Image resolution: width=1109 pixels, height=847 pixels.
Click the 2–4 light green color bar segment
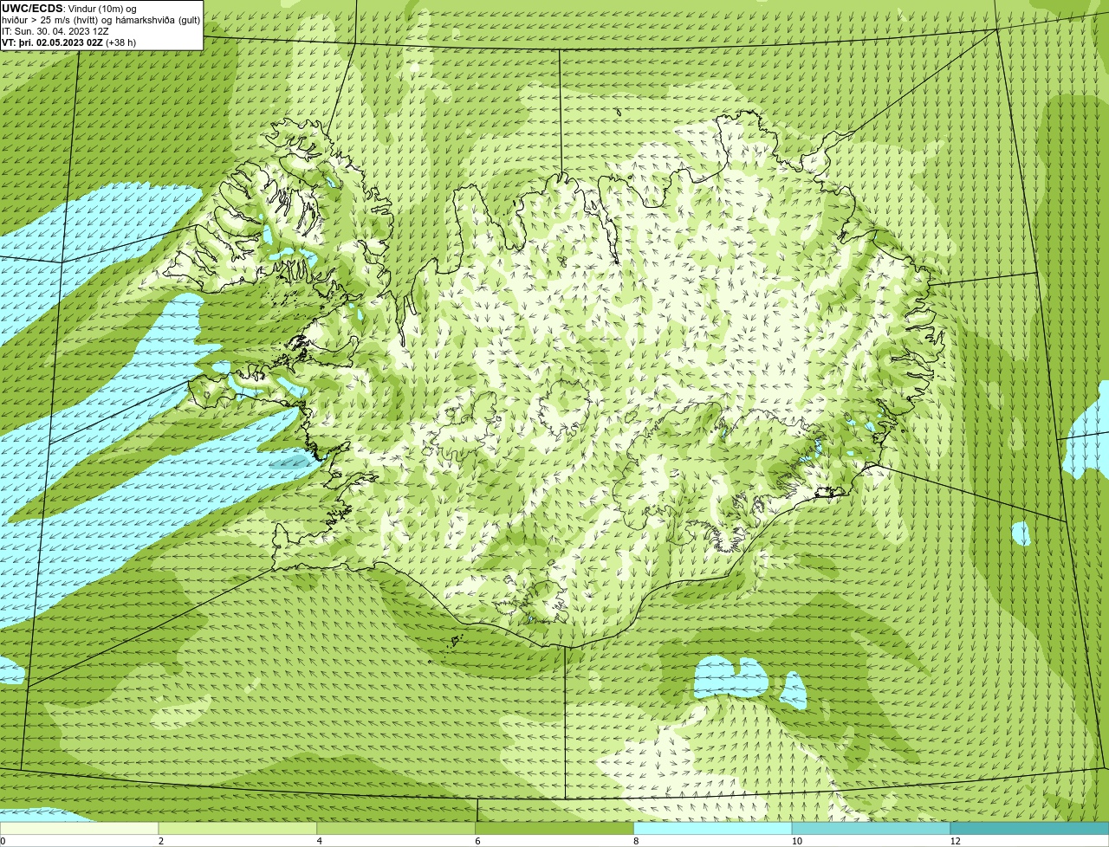238,828
